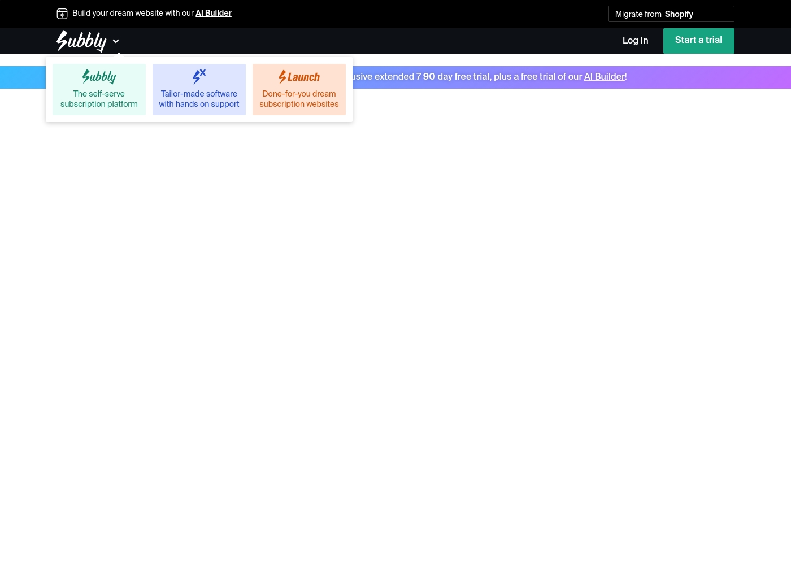Follow the AI Builder link in top bar
Image resolution: width=791 pixels, height=565 pixels.
(x=214, y=13)
